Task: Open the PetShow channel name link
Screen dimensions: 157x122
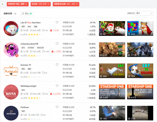Action: pyautogui.click(x=24, y=107)
